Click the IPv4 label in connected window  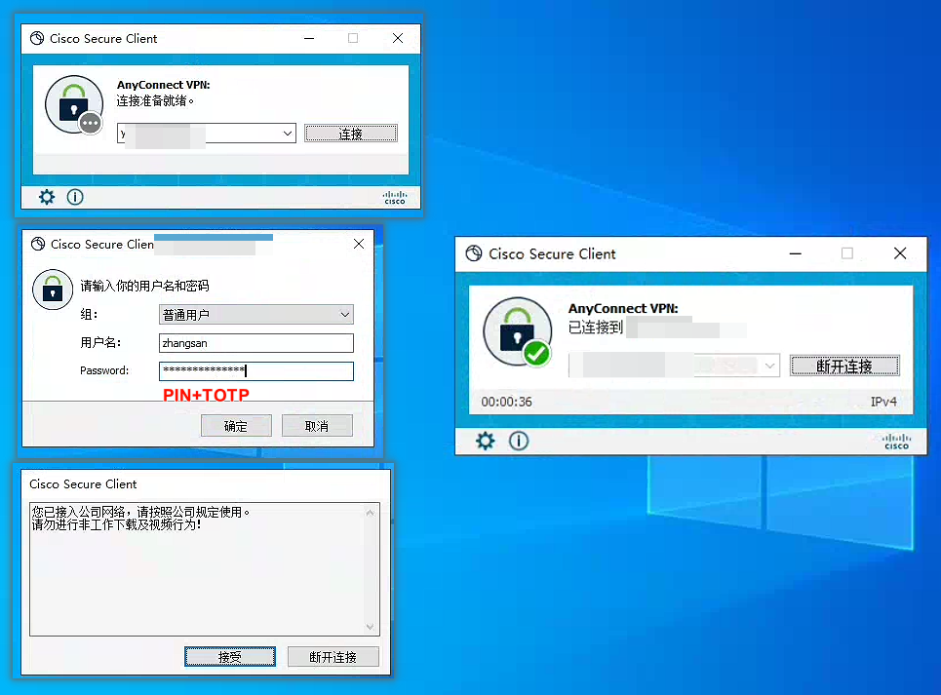(x=883, y=402)
